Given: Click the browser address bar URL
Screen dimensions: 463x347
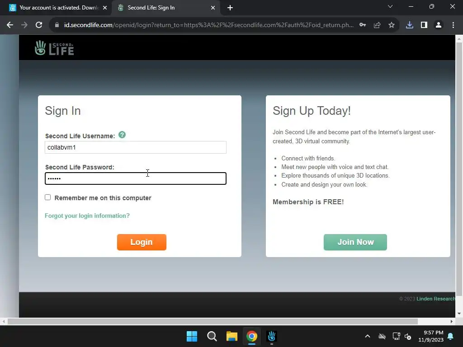Looking at the screenshot, I should [x=209, y=25].
